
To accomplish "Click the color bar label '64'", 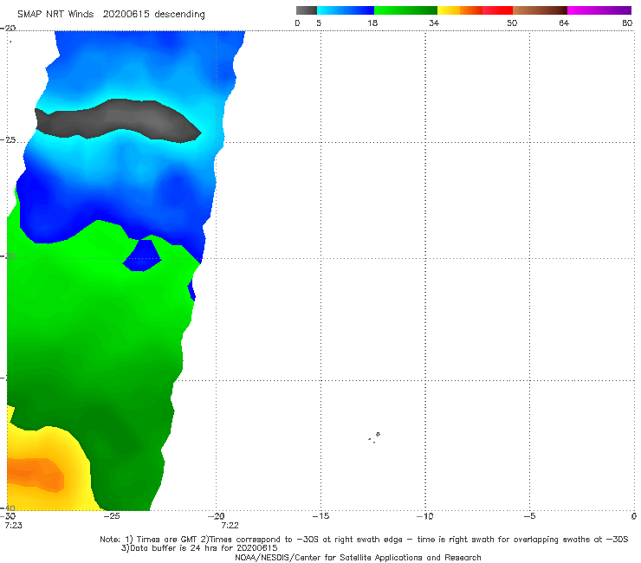I will click(564, 23).
